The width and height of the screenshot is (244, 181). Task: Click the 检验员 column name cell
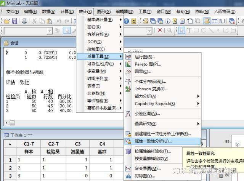[x=53, y=152]
